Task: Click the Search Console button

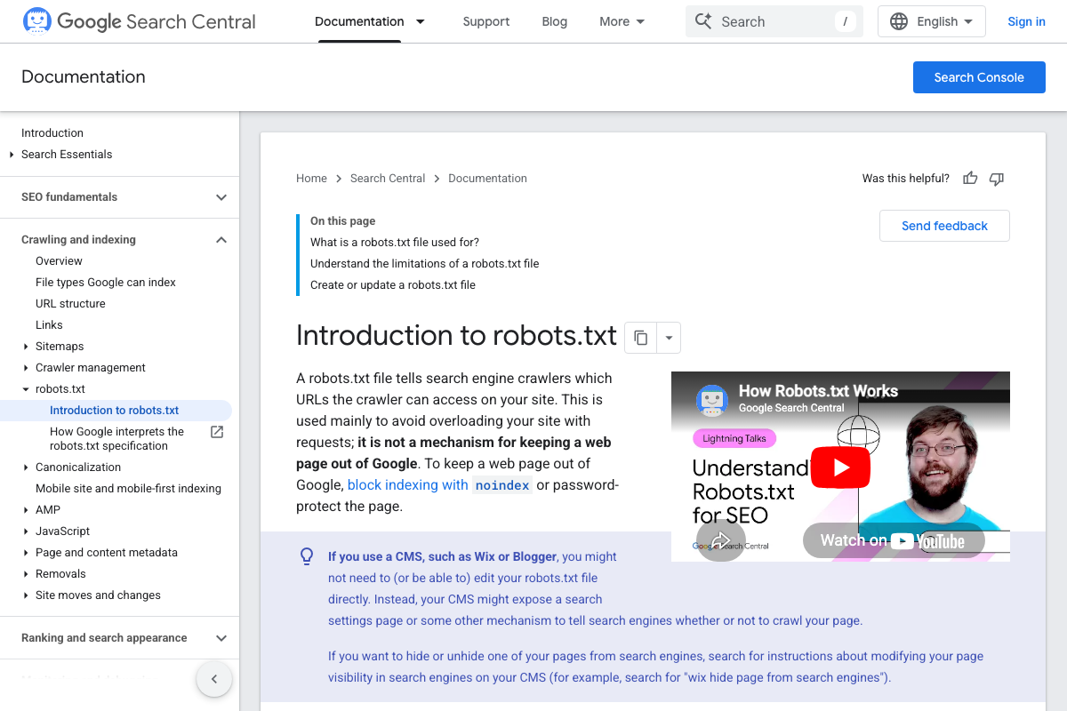Action: point(979,77)
